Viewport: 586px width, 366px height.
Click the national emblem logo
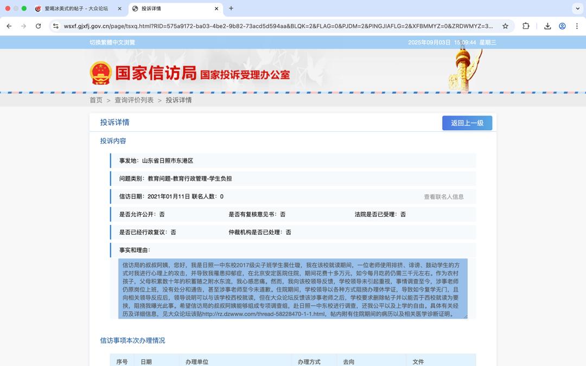tap(101, 73)
